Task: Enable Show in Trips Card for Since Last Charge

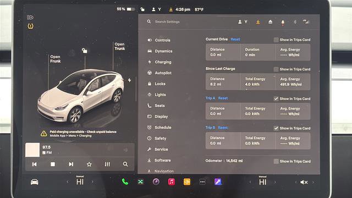Action: (x=276, y=69)
